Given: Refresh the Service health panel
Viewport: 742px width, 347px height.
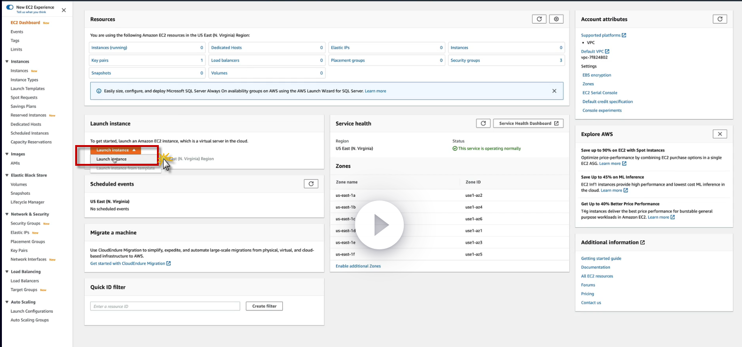Looking at the screenshot, I should (x=483, y=123).
